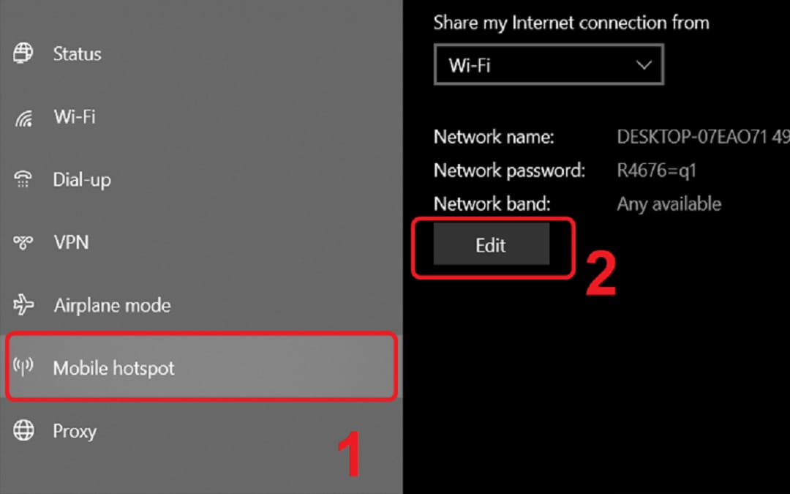Select Mobile hotspot in the sidebar
The height and width of the screenshot is (494, 790).
pyautogui.click(x=202, y=367)
